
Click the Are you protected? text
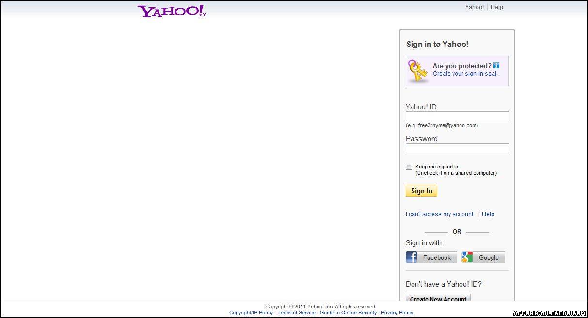[462, 66]
